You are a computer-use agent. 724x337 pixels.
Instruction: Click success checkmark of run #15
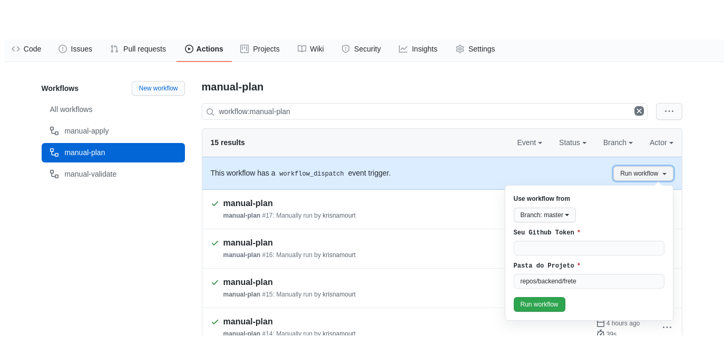click(x=214, y=282)
